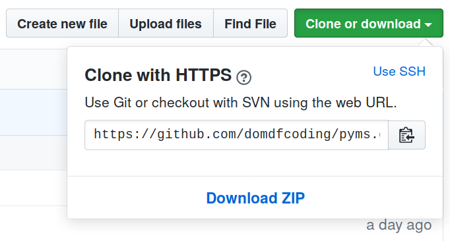
Task: Click the SVN checkout description text
Action: pos(240,103)
